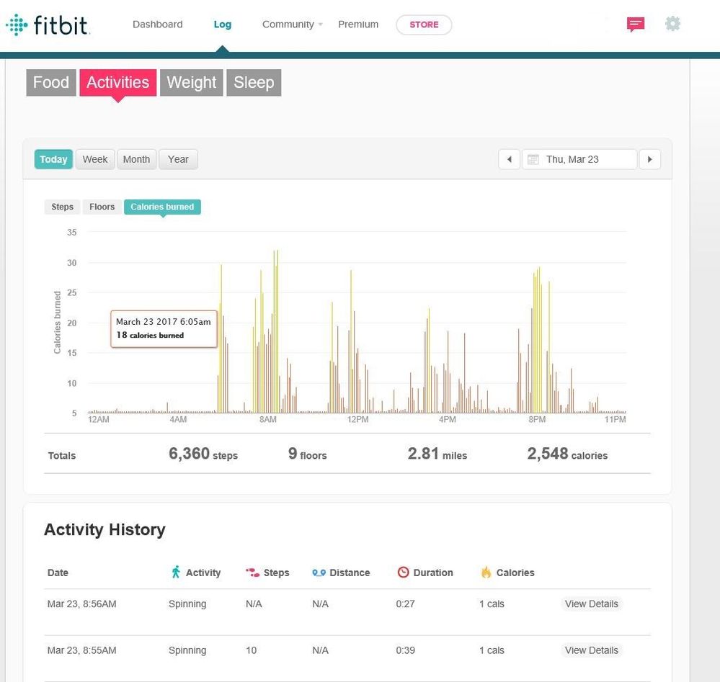Screen dimensions: 720x682
Task: Click the Fitbit logo
Action: (x=48, y=25)
